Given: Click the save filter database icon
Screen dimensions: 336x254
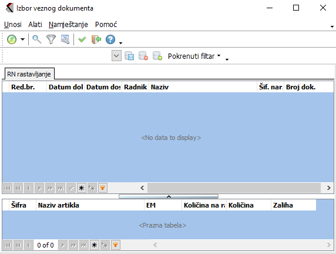Looking at the screenshot, I should click(x=129, y=56).
